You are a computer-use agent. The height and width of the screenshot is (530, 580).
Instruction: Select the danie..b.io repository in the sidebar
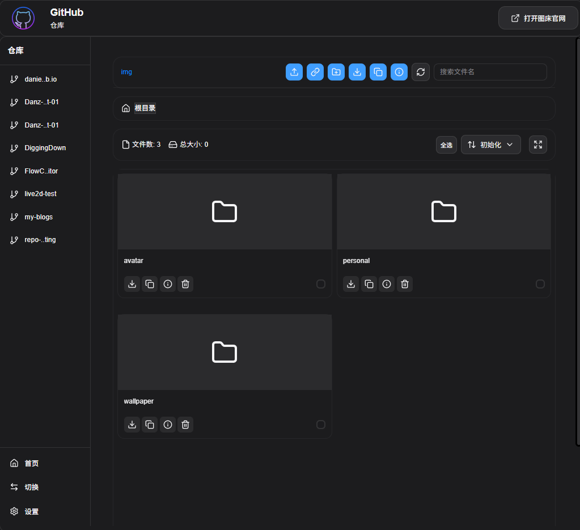41,79
